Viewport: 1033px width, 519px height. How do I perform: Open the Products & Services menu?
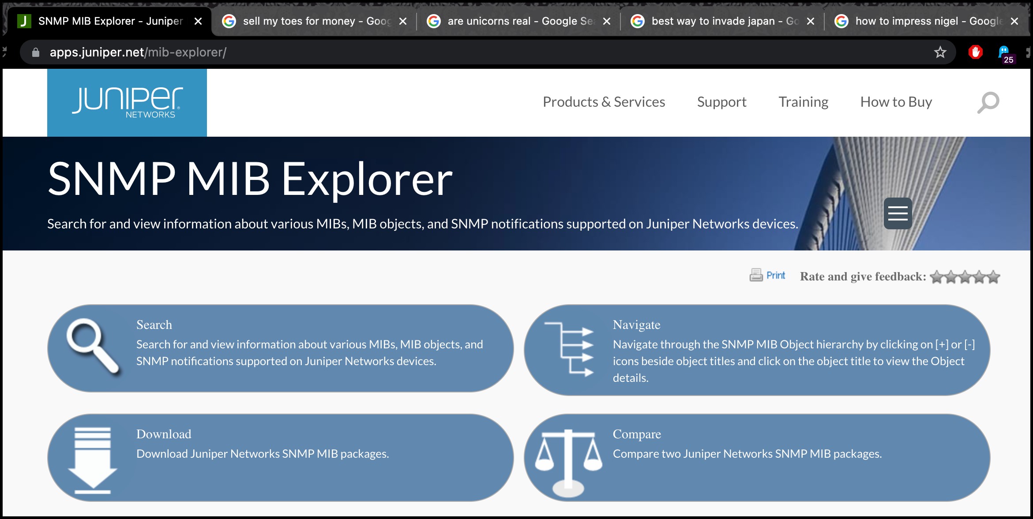[x=604, y=102]
